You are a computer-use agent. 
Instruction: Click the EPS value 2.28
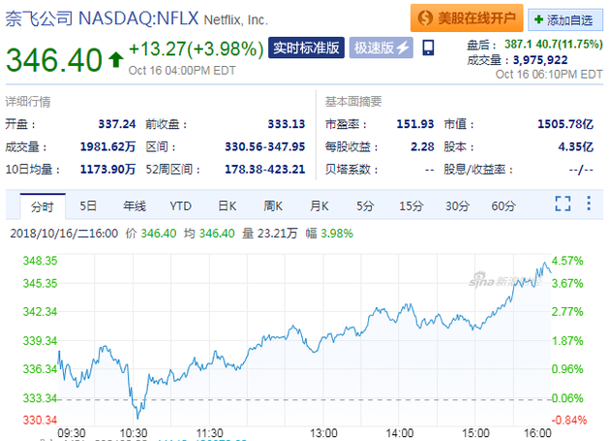click(422, 147)
